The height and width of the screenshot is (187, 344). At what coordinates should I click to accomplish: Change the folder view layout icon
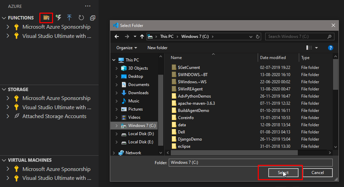coord(309,48)
